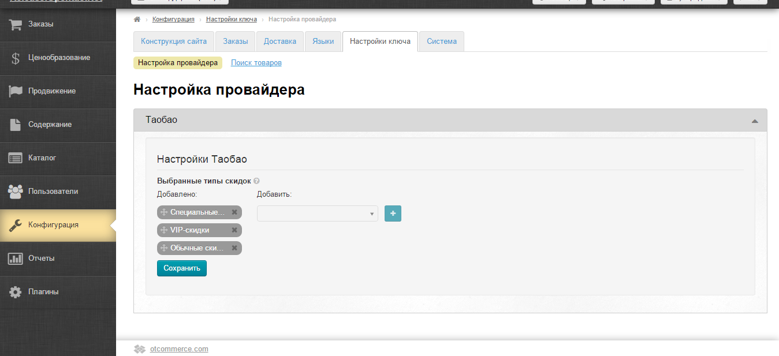The image size is (779, 356).
Task: Open Заказы via the sidebar cart icon
Action: click(16, 24)
